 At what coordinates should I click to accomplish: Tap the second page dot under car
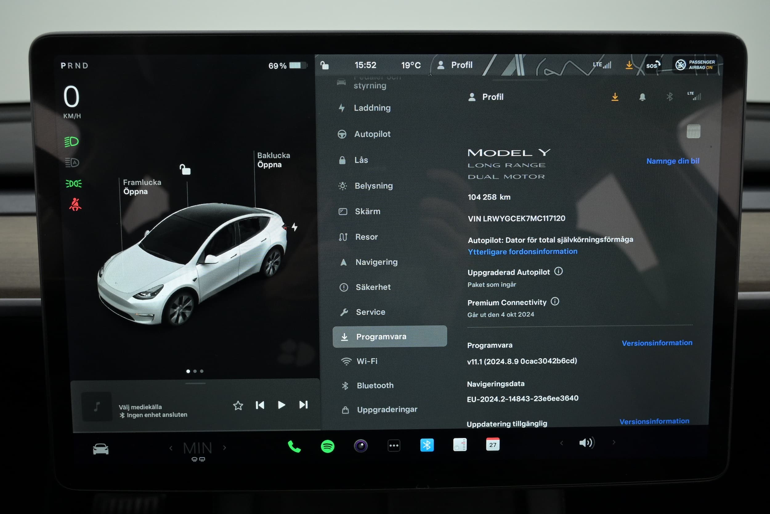(x=195, y=371)
